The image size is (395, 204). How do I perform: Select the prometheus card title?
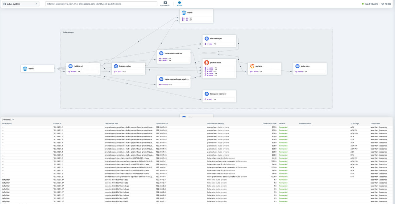click(x=215, y=62)
